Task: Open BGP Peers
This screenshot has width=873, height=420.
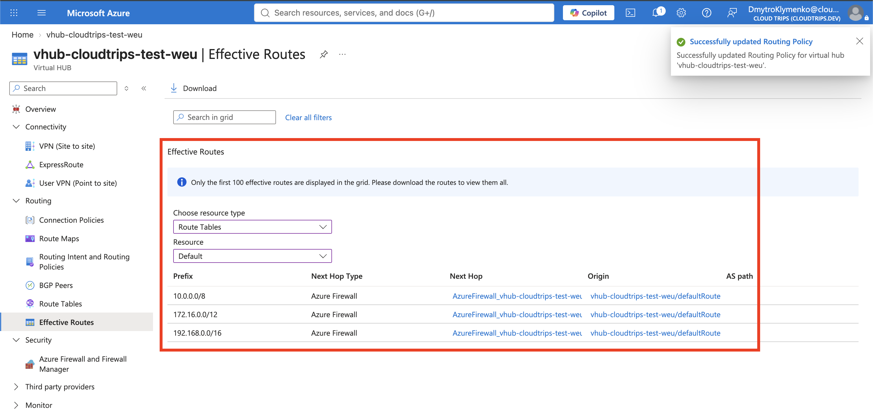Action: coord(56,285)
